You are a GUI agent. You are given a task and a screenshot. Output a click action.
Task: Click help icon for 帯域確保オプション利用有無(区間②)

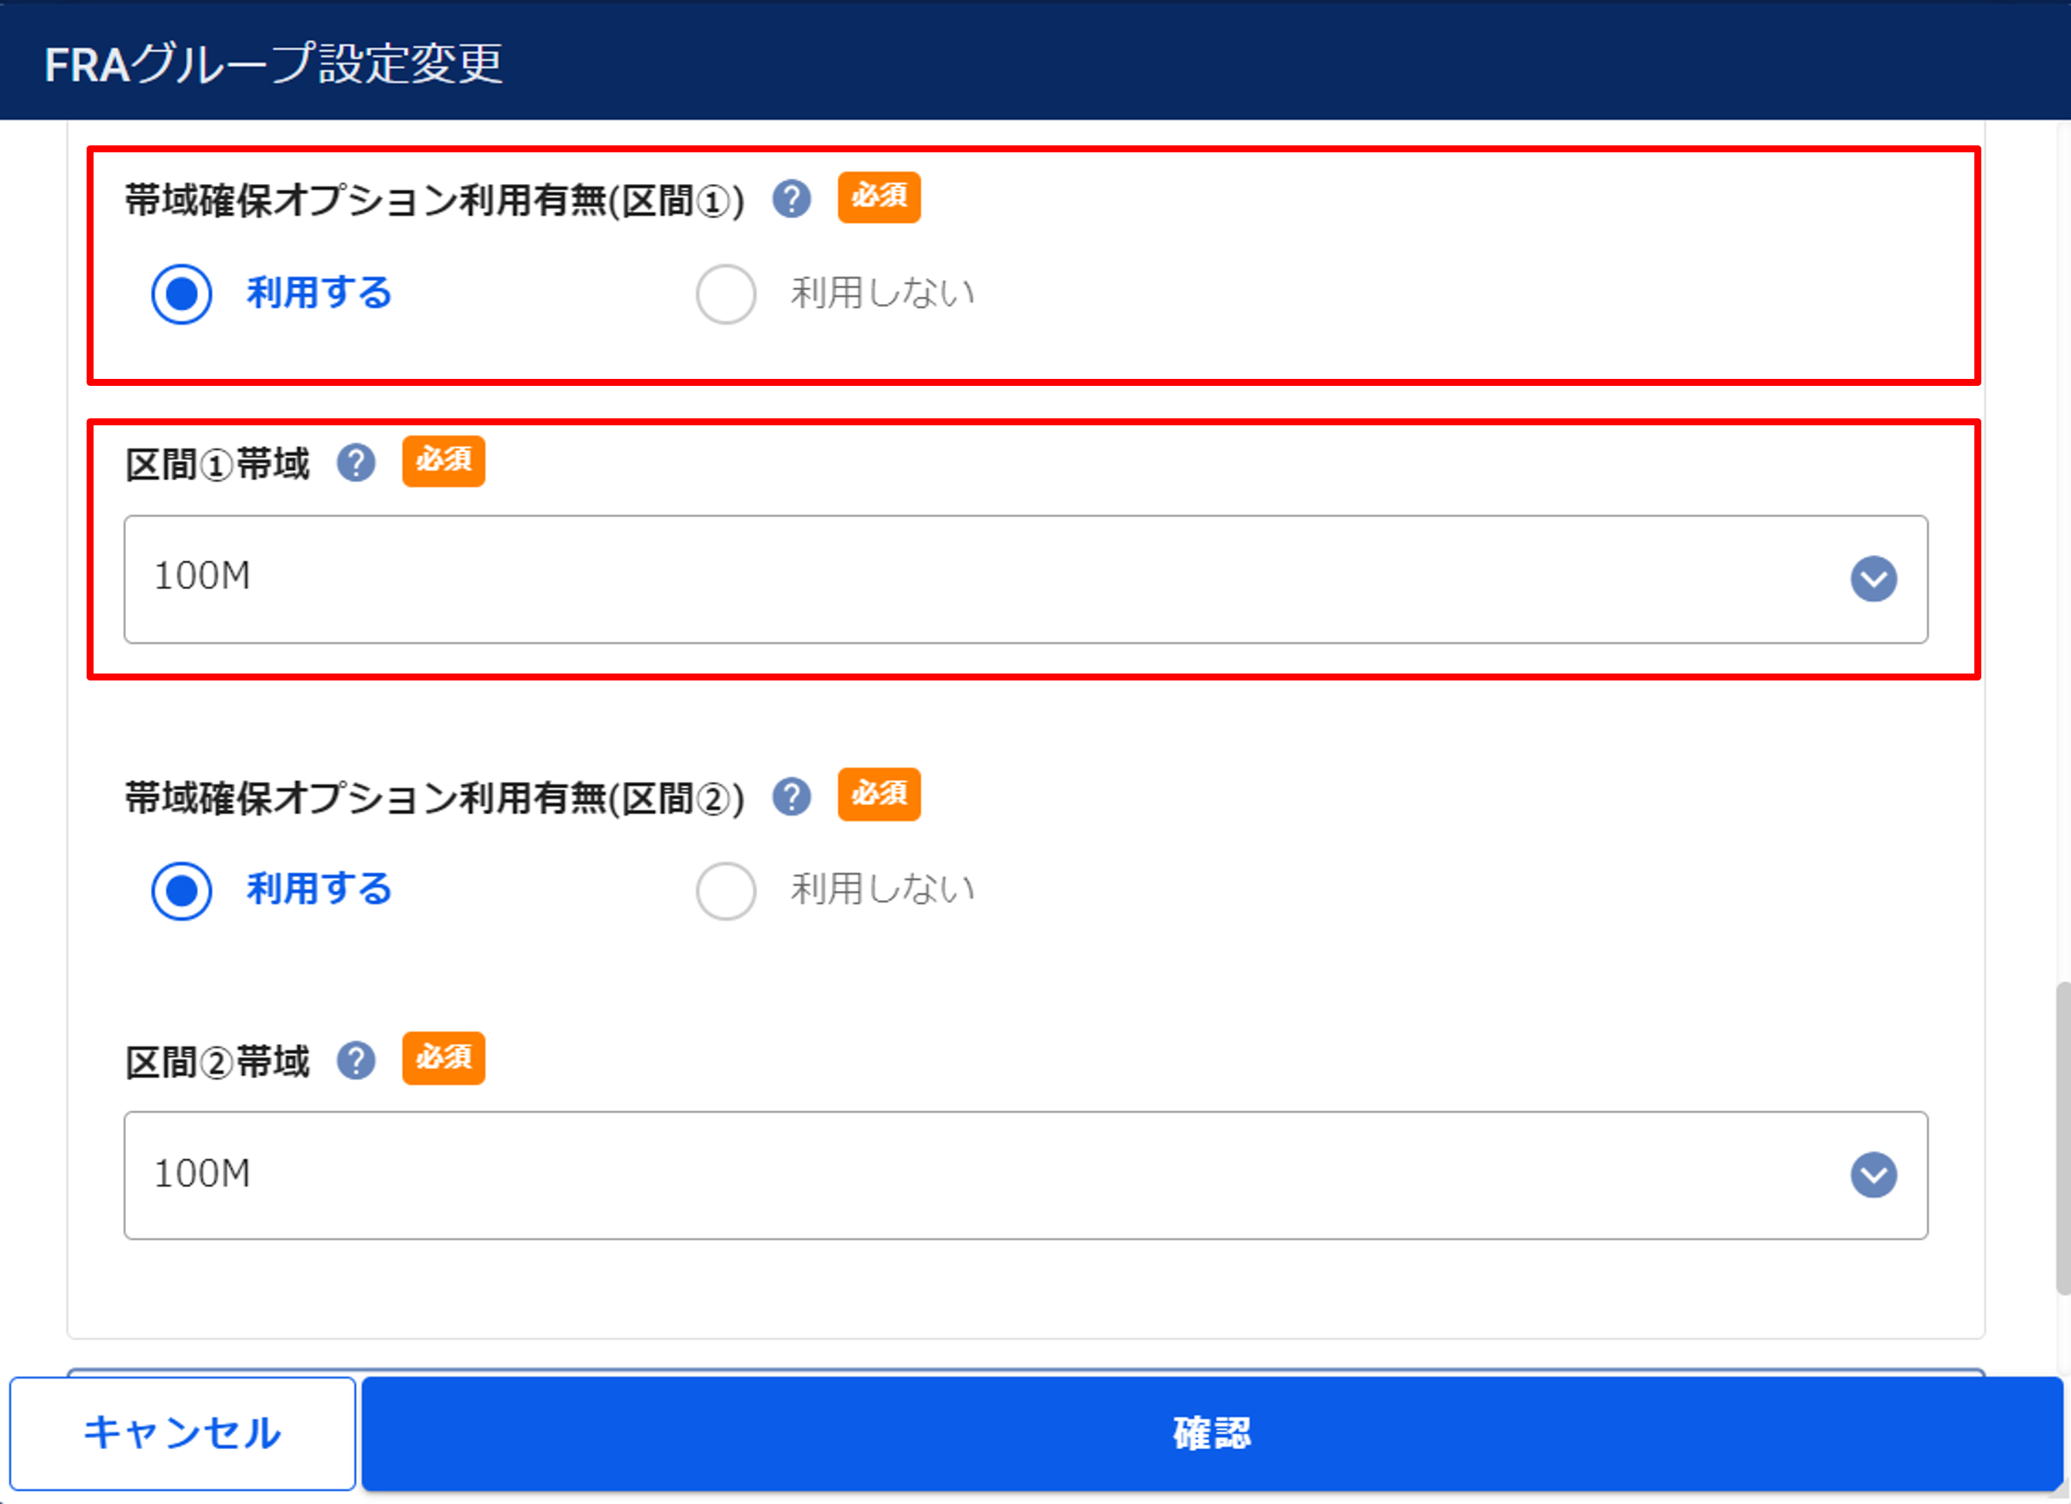(x=791, y=796)
